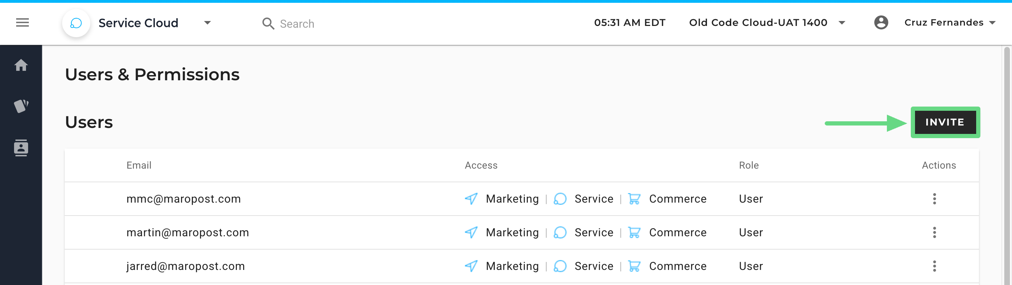The image size is (1012, 285).
Task: Open actions menu for jarred@maropost.com
Action: [x=934, y=266]
